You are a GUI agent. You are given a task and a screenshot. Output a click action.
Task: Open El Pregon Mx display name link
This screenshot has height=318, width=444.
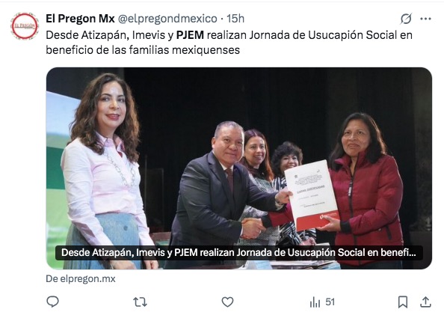click(x=80, y=19)
